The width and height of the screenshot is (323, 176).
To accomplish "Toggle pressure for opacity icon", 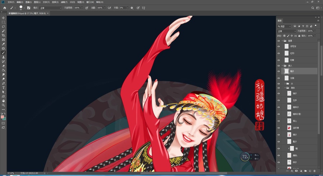I will (x=86, y=8).
